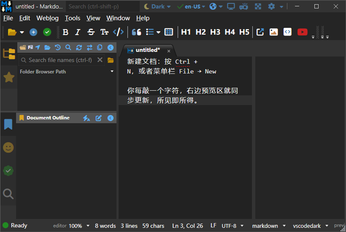Open the Edit menu
This screenshot has width=346, height=232.
[25, 18]
